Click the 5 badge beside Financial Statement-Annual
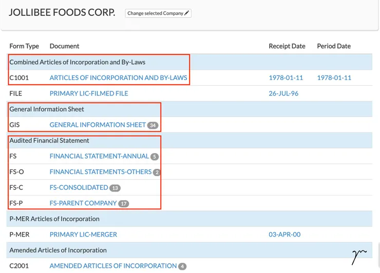 point(155,157)
